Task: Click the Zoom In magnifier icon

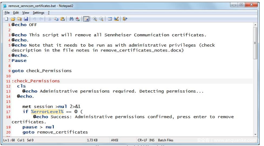Action: pos(95,19)
